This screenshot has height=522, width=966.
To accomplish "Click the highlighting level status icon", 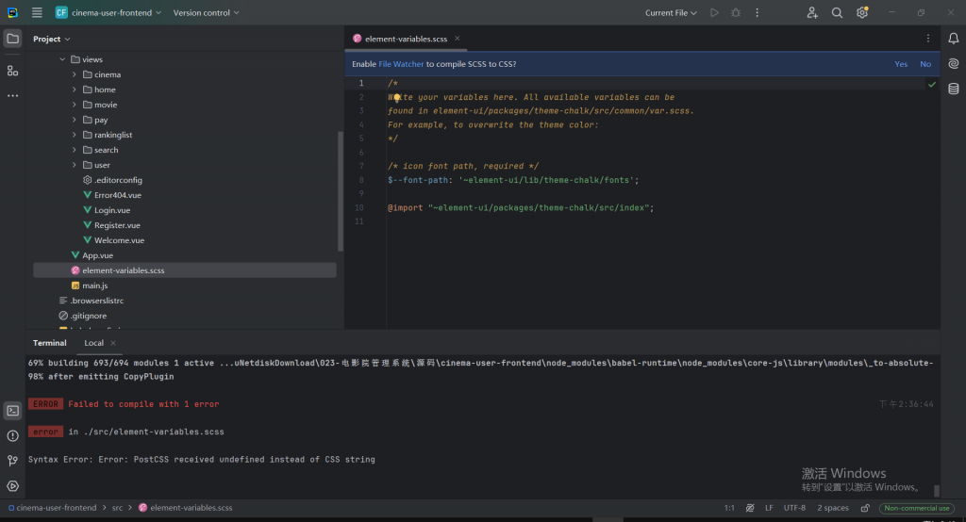I will tap(750, 508).
